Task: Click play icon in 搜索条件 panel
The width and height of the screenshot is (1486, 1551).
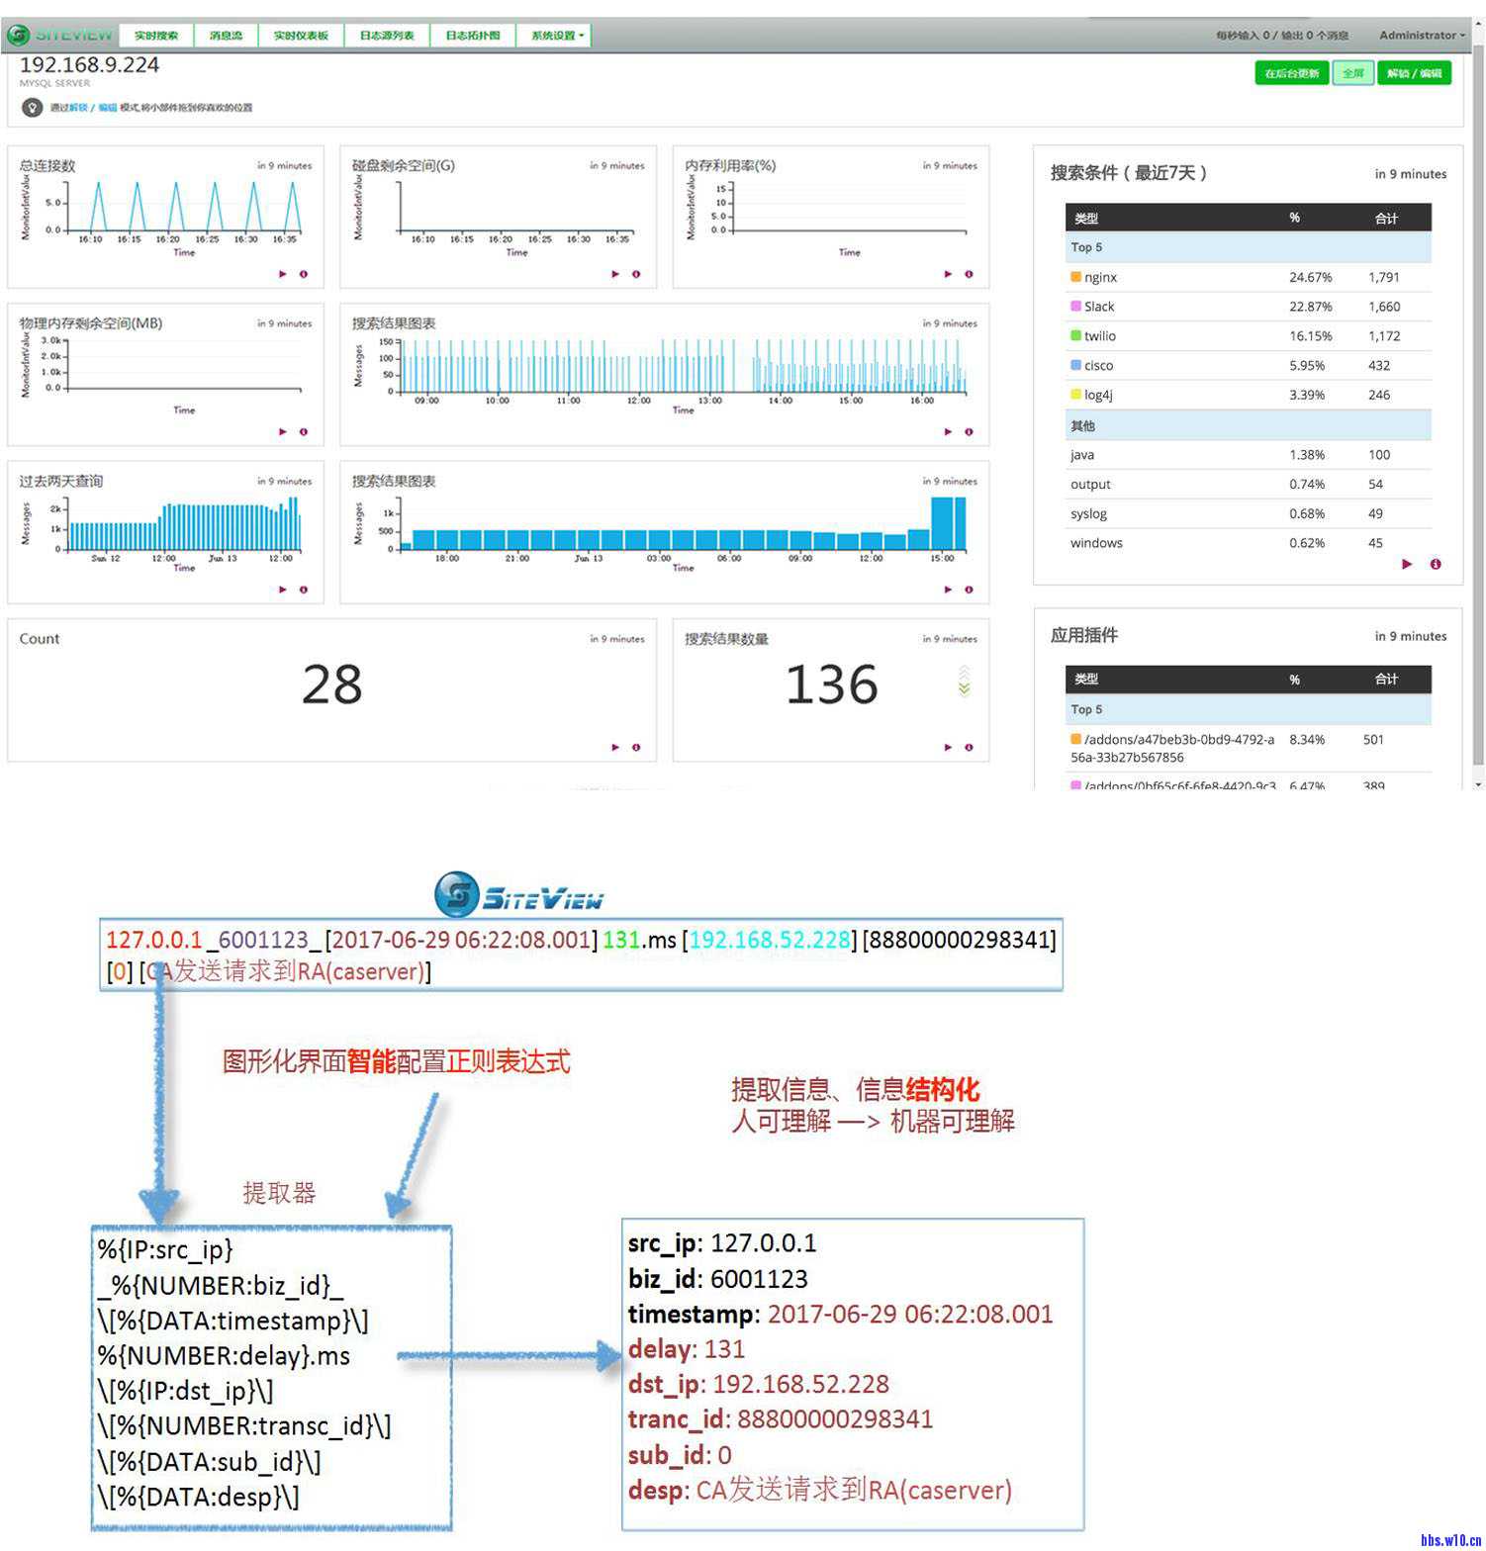Action: 1407,564
